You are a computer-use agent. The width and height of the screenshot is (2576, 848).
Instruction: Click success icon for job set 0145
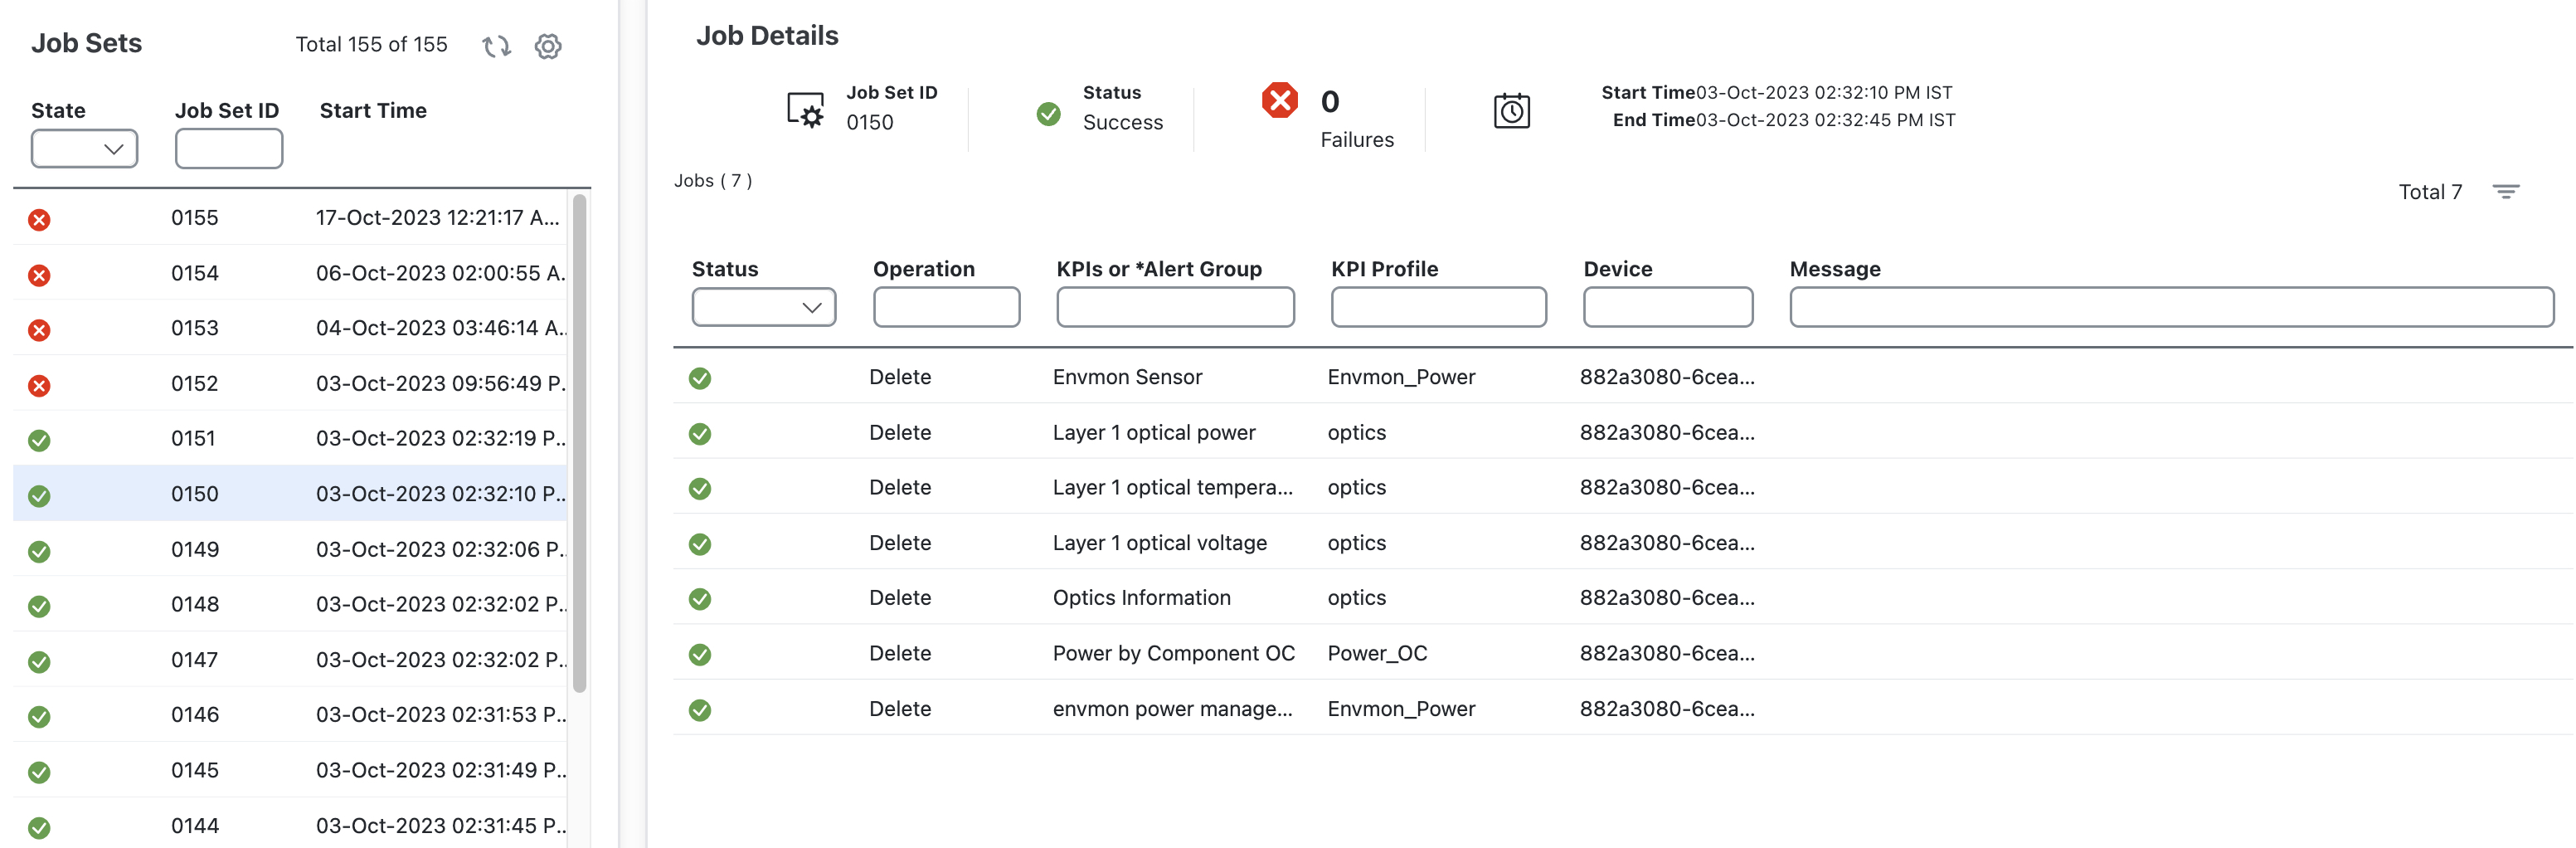pos(39,772)
